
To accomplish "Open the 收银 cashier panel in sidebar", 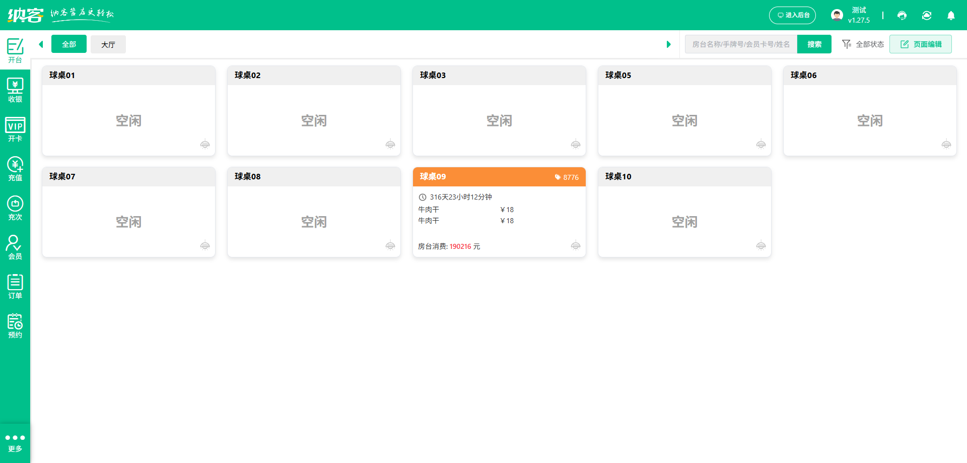I will (15, 90).
